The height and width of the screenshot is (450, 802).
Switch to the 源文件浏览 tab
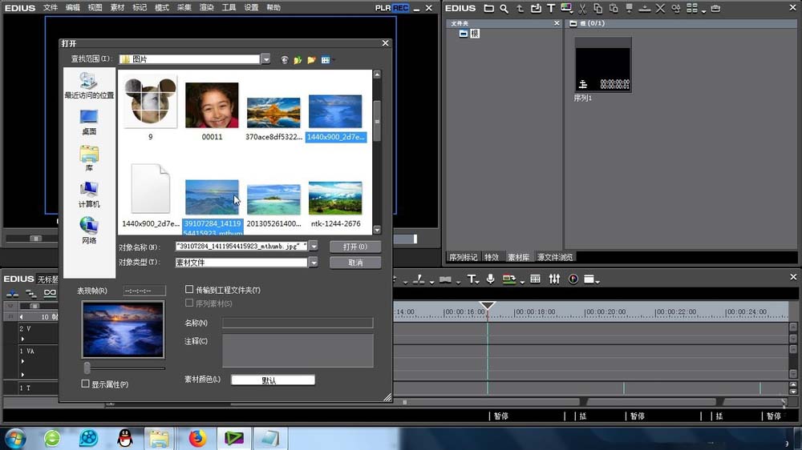pyautogui.click(x=554, y=257)
